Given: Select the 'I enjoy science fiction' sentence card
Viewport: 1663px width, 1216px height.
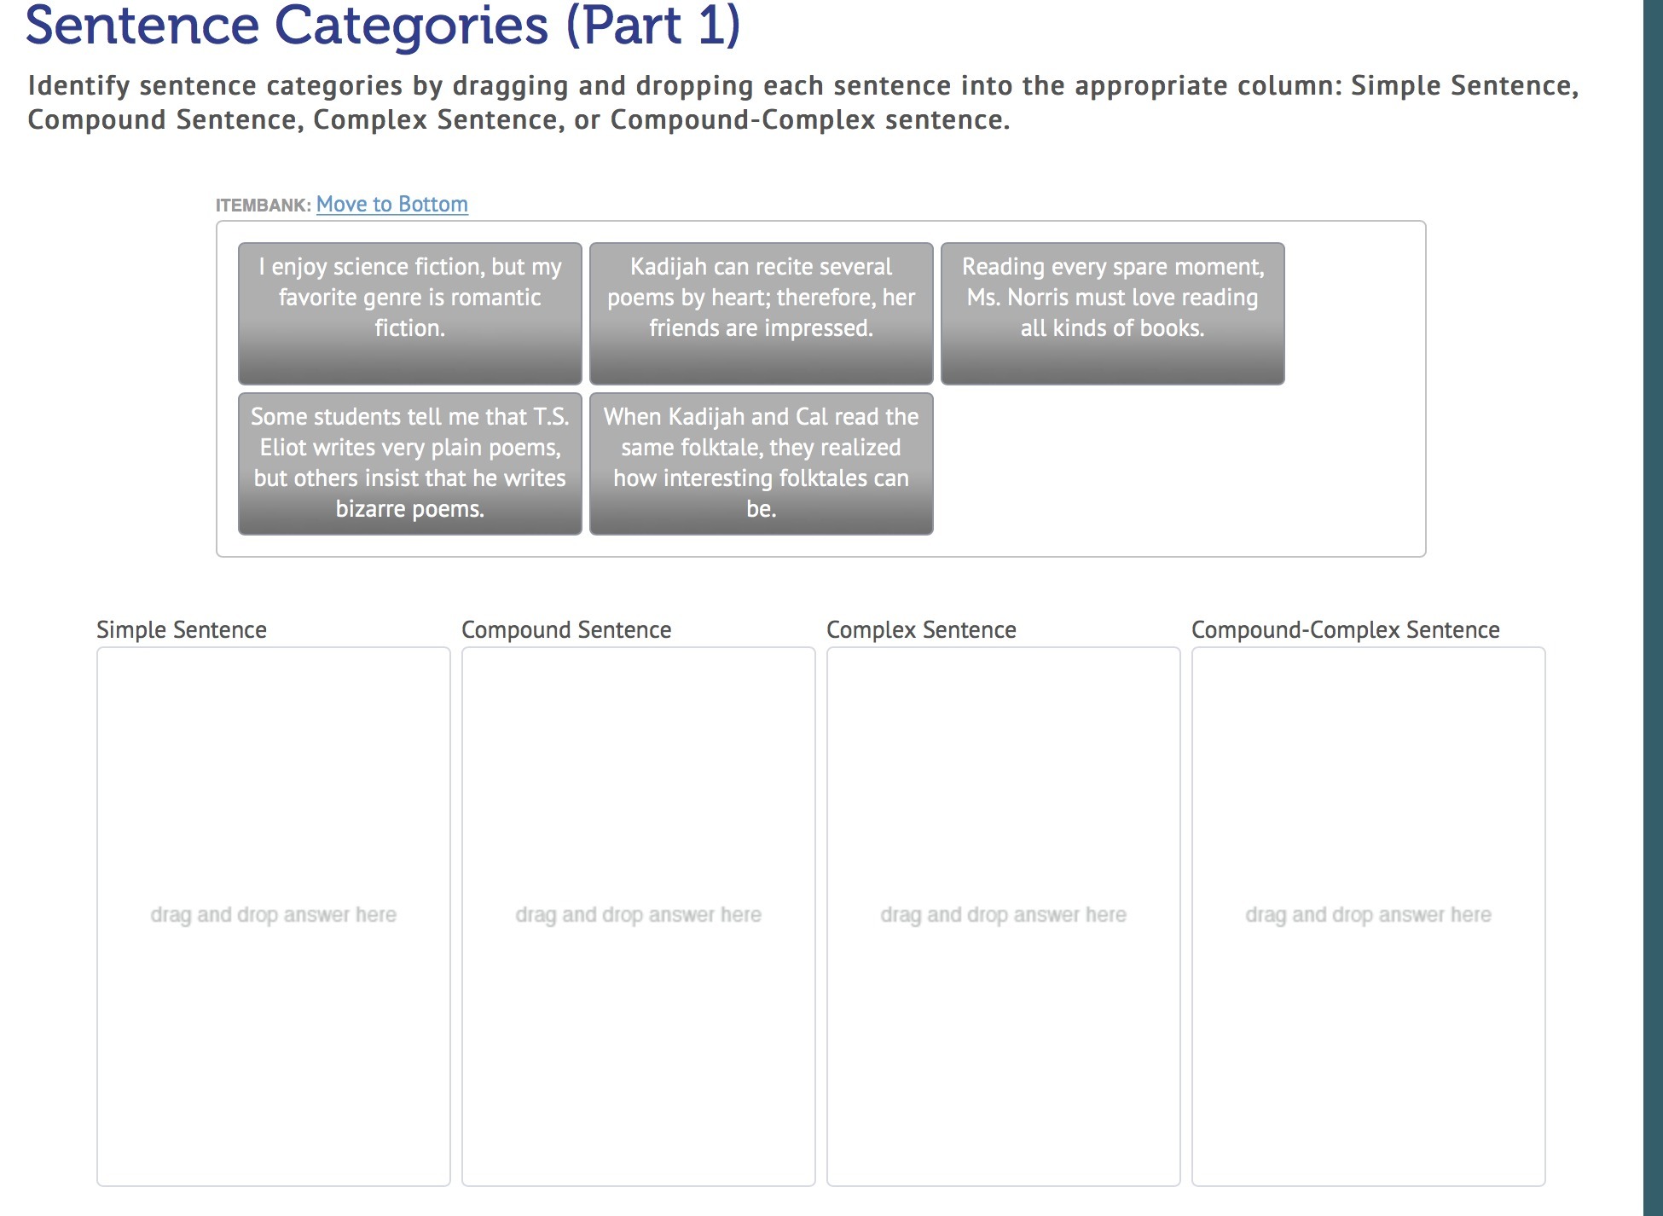Looking at the screenshot, I should [409, 313].
